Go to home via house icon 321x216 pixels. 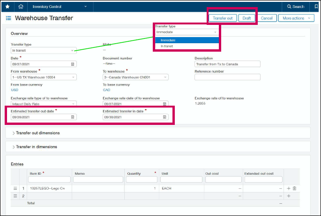tap(21, 7)
